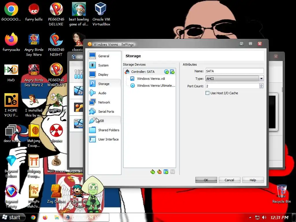Click the I HOPE YOU F... desktop icon
296x222 pixels.
(11, 105)
